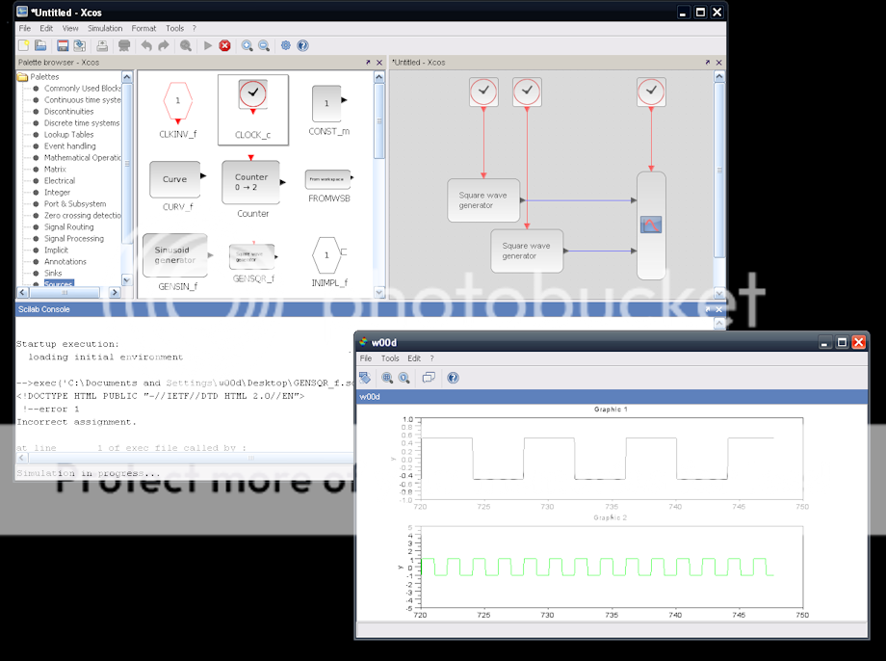Open help in the w00d graphic window

tap(454, 378)
